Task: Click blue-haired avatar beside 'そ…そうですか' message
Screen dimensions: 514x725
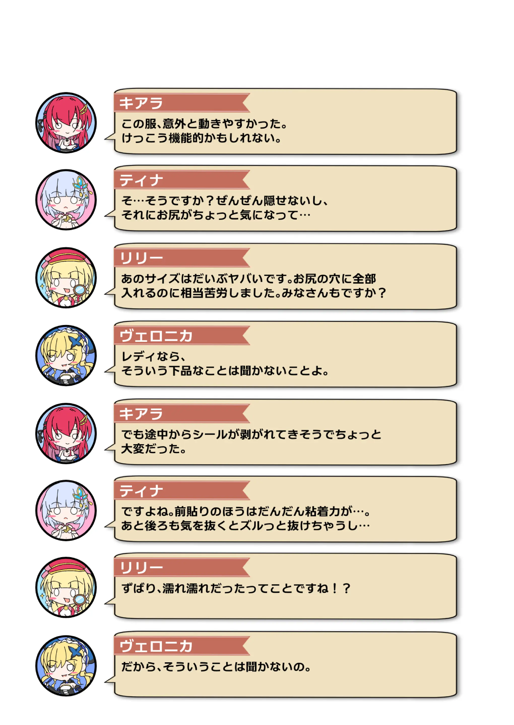Action: 66,200
